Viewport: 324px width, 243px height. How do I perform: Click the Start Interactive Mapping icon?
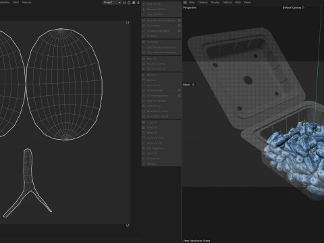[144, 47]
